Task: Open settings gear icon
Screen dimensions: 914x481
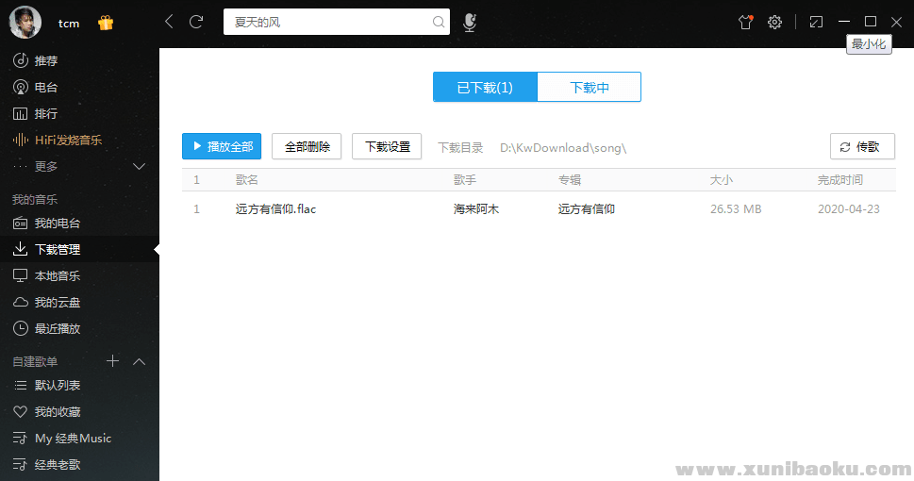Action: click(774, 22)
